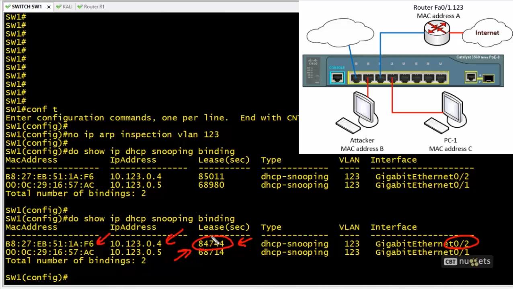Click lease value 85011 in first table
This screenshot has width=513, height=289.
pyautogui.click(x=211, y=177)
